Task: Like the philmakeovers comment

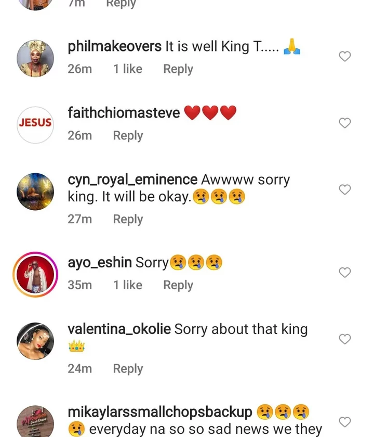Action: (x=345, y=57)
